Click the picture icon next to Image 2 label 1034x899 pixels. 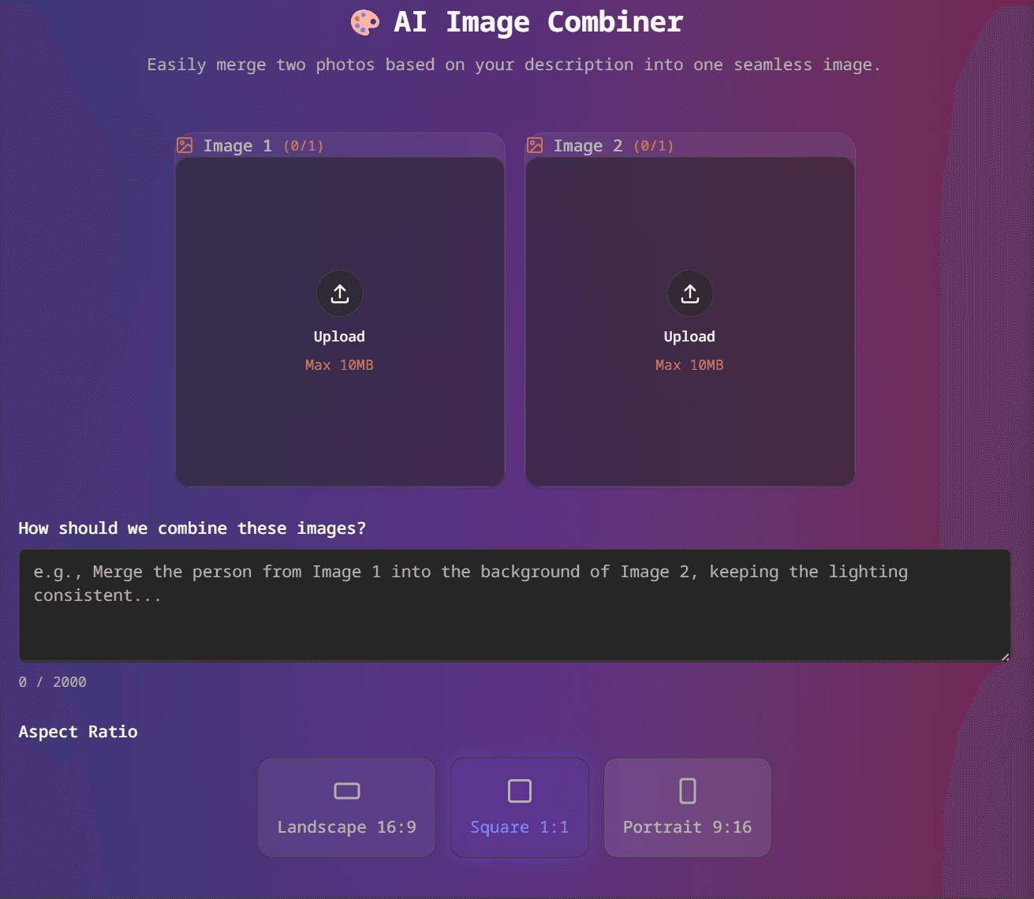[535, 145]
